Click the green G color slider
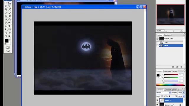 pos(171,78)
